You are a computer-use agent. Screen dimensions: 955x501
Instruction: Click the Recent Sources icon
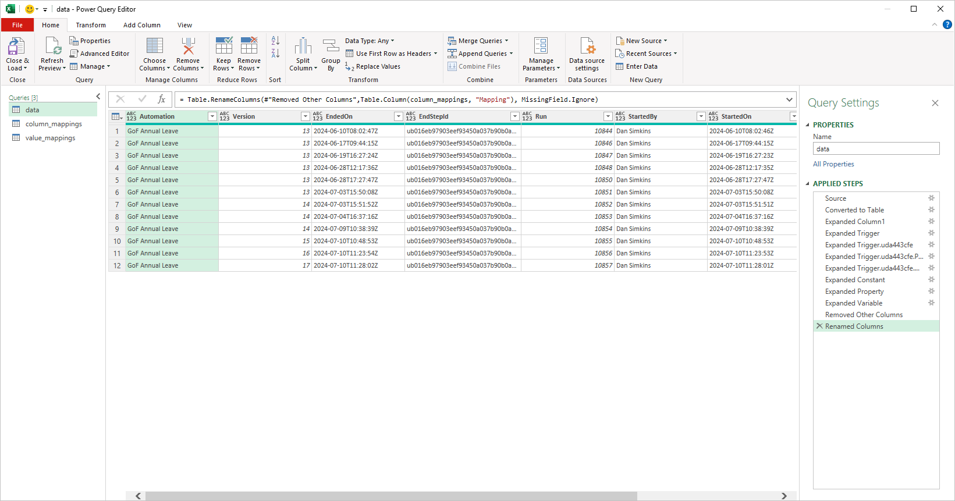[620, 54]
